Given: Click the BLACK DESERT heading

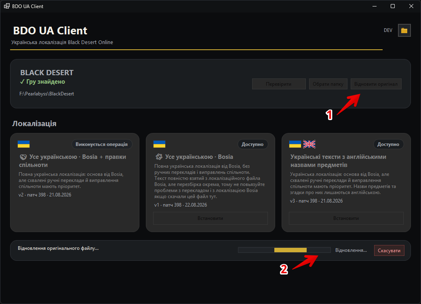Looking at the screenshot, I should 47,72.
